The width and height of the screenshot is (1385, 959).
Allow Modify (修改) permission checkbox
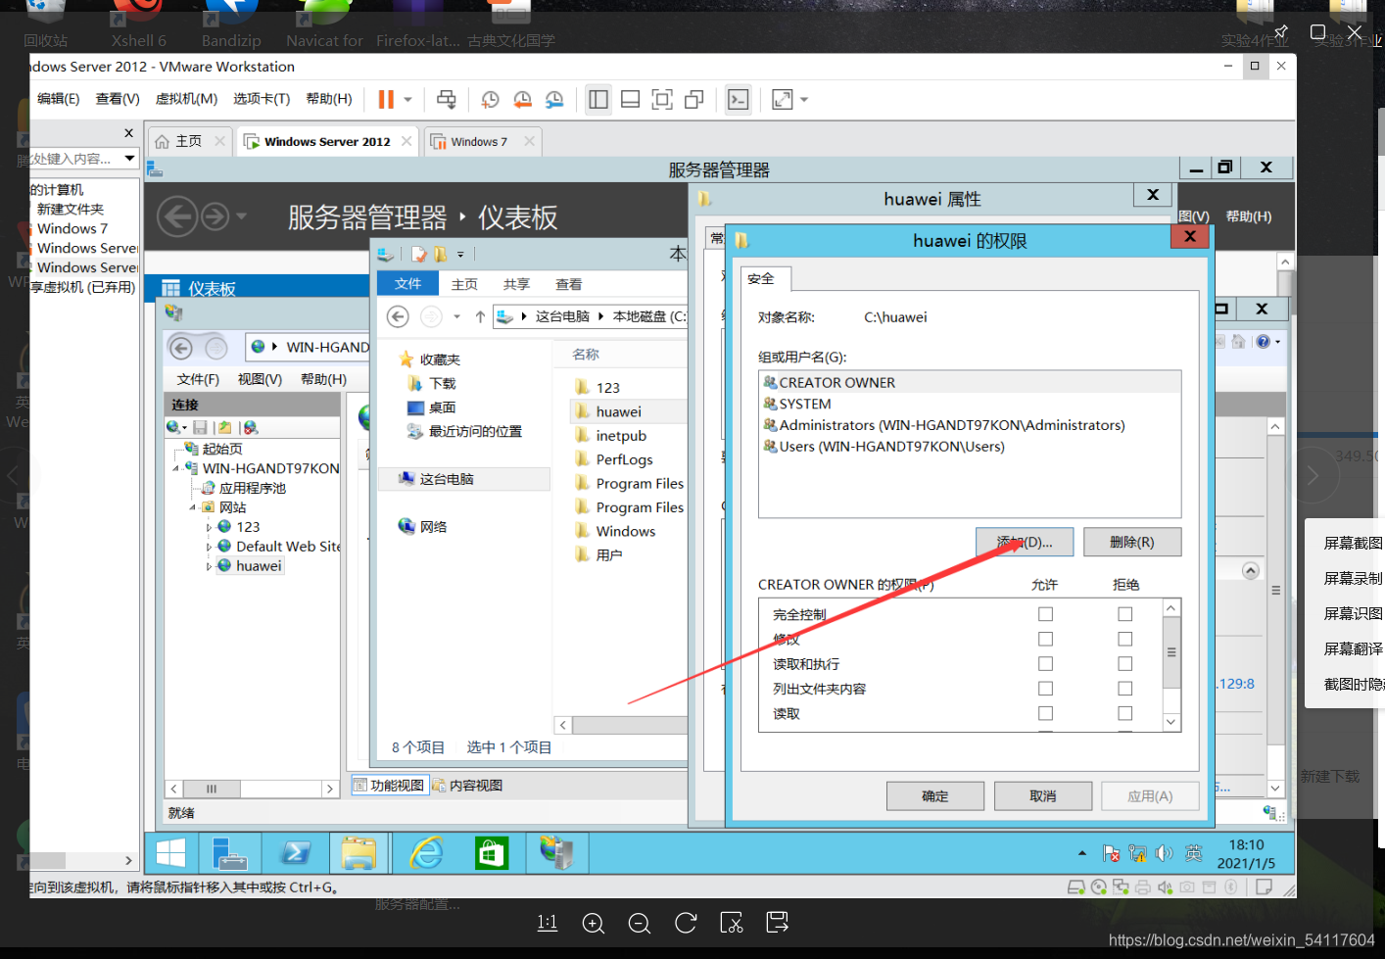pyautogui.click(x=1045, y=639)
